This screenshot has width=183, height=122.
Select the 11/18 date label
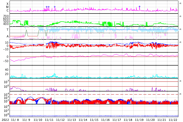(x=128, y=120)
